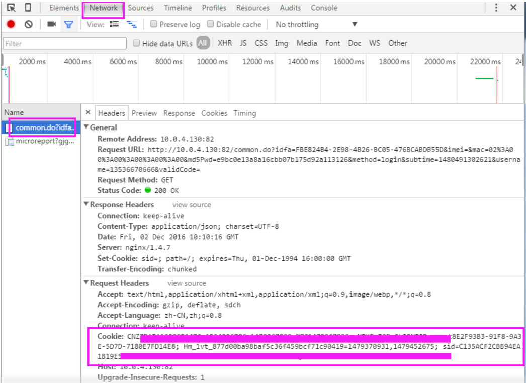This screenshot has width=526, height=383.
Task: Filter requests by XHR type
Action: (x=225, y=43)
